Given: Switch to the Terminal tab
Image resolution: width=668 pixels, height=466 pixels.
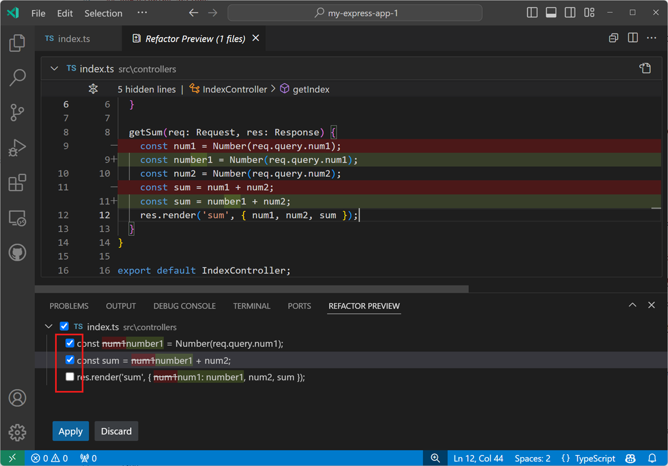Looking at the screenshot, I should tap(251, 306).
